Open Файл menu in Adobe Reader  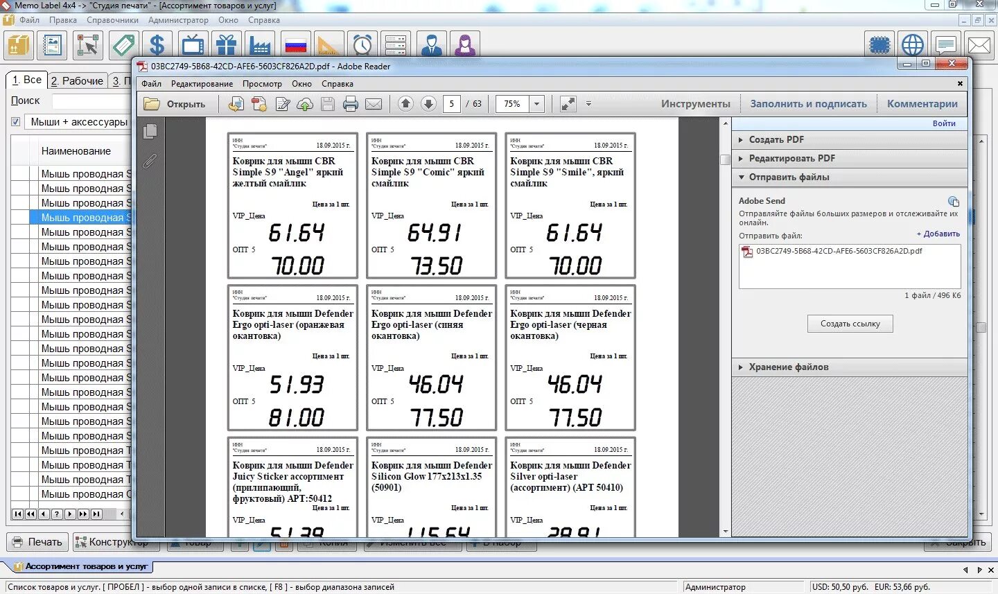pos(151,84)
